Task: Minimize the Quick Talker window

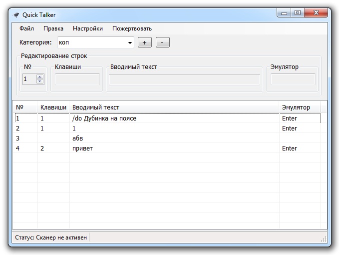Action: click(284, 13)
